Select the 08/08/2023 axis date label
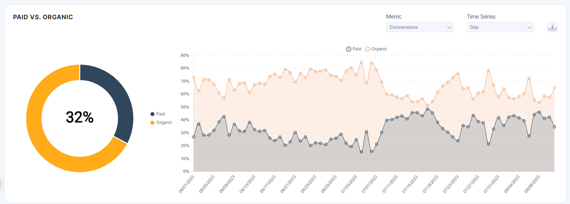The width and height of the screenshot is (570, 204). coord(532,184)
